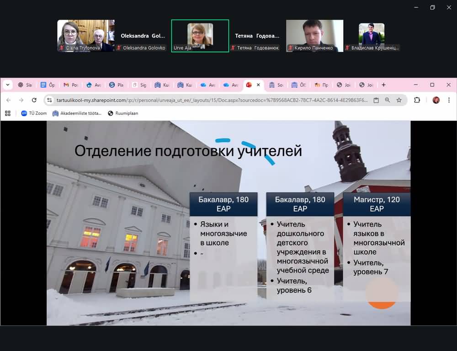Click the back navigation arrow
Screen dimensions: 457x351
[x=9, y=99]
